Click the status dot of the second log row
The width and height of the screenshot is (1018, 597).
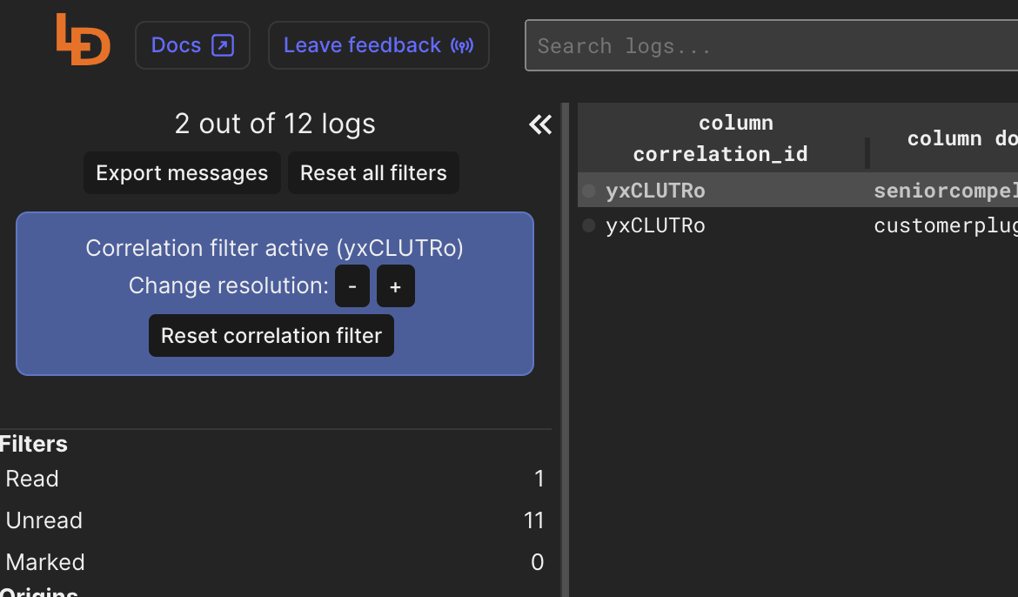589,226
